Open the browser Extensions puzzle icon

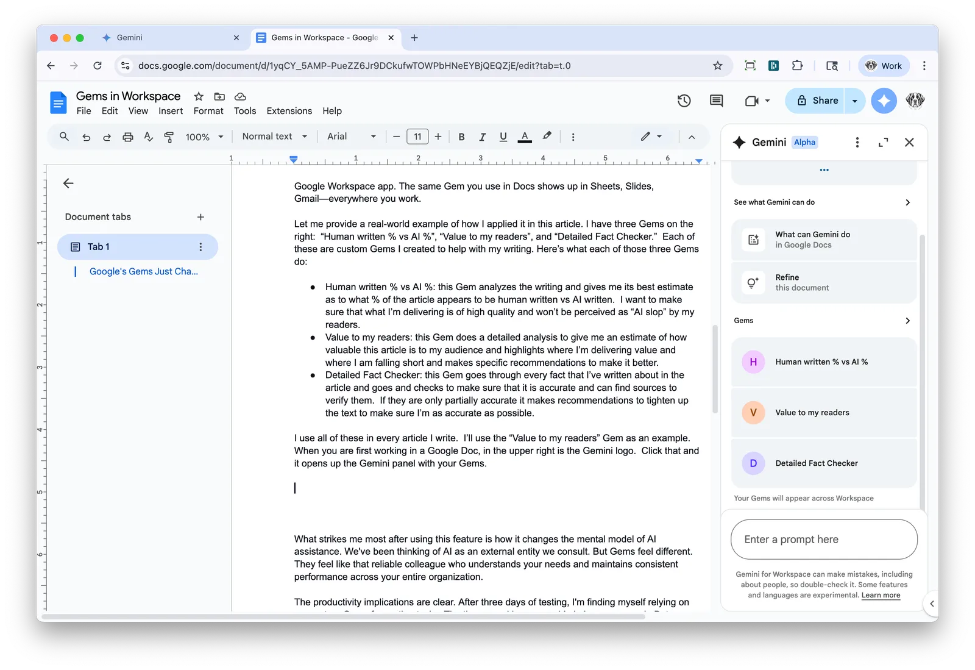pyautogui.click(x=797, y=65)
